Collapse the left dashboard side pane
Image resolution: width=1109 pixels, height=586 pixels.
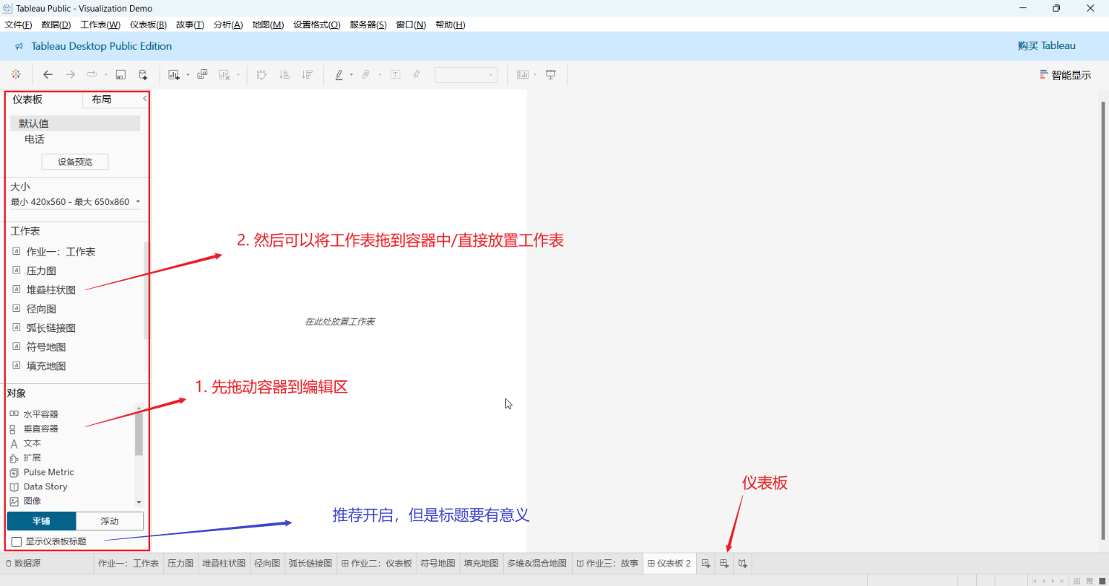tap(144, 98)
